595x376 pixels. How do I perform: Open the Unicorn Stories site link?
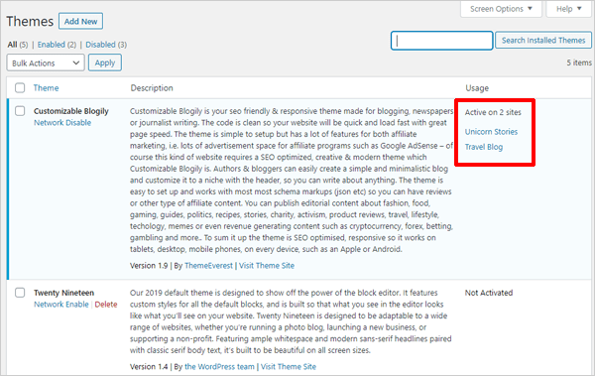(x=491, y=132)
